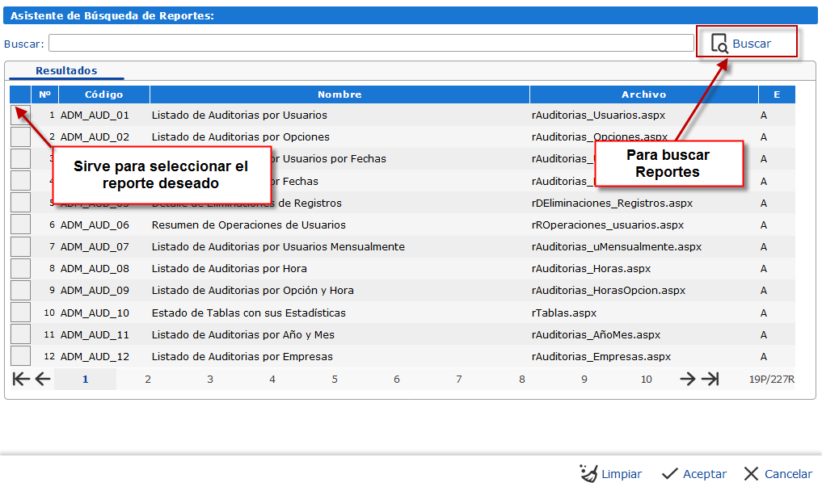The height and width of the screenshot is (491, 822).
Task: Jump to the first page using the pagination icon
Action: pos(20,378)
